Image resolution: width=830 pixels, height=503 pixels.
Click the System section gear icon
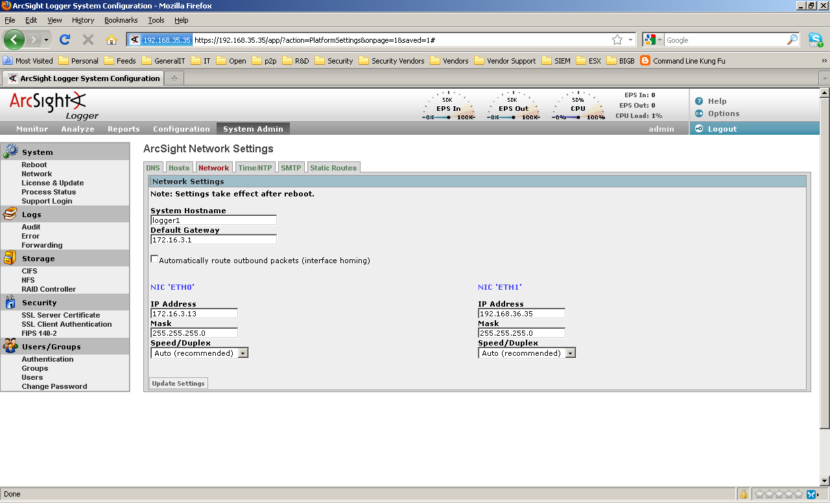click(11, 151)
